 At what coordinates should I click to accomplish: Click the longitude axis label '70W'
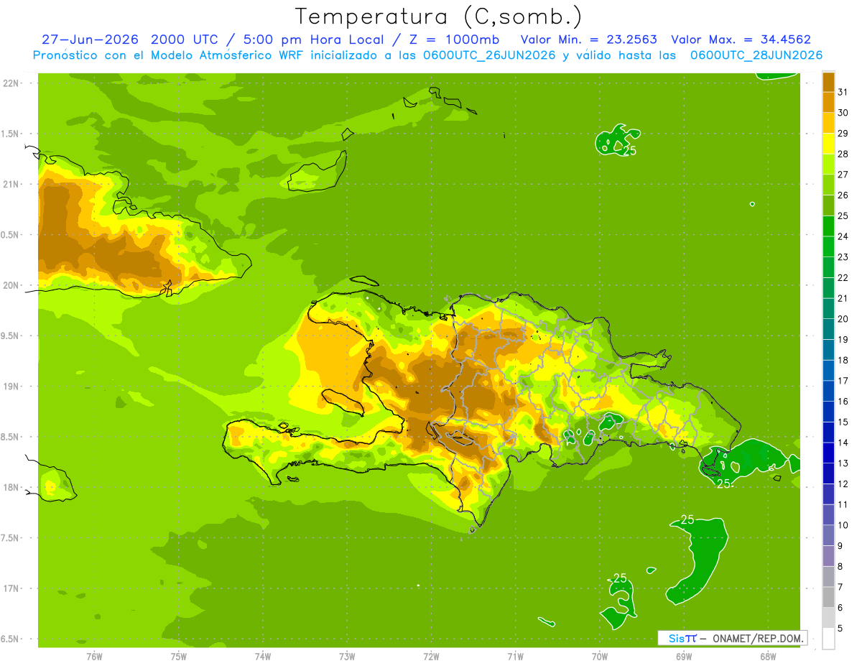(x=600, y=657)
